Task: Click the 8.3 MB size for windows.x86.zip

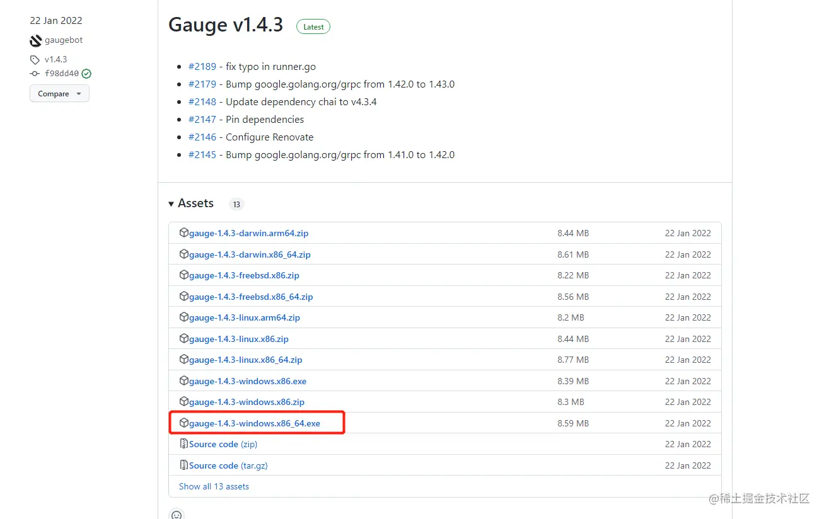Action: click(571, 402)
